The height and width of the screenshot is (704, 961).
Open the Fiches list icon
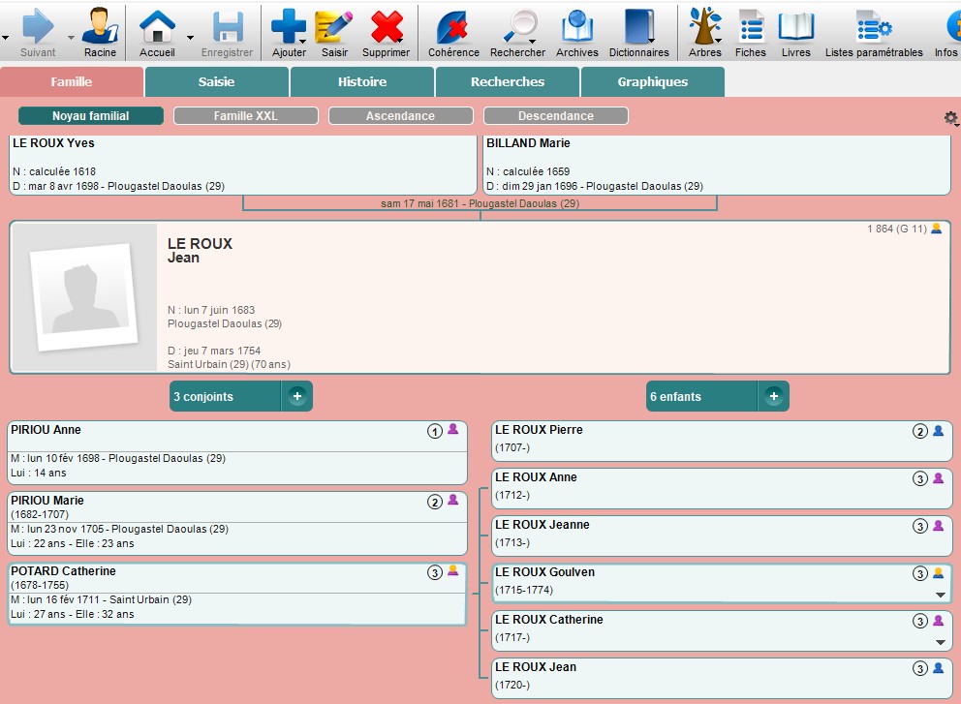(750, 28)
